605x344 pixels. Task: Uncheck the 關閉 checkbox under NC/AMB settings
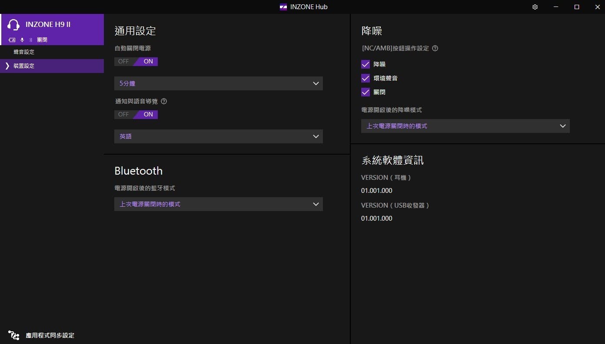366,92
